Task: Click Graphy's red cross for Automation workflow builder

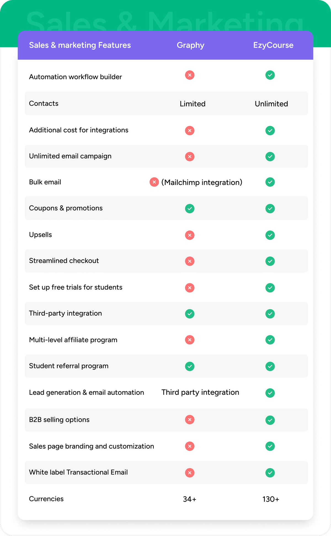Action: tap(189, 75)
